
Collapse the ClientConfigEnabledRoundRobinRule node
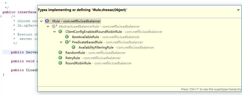click(x=55, y=31)
